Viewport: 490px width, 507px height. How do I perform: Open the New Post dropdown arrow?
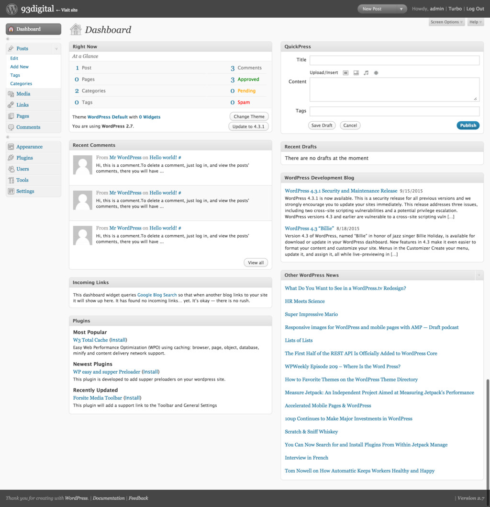coord(401,9)
